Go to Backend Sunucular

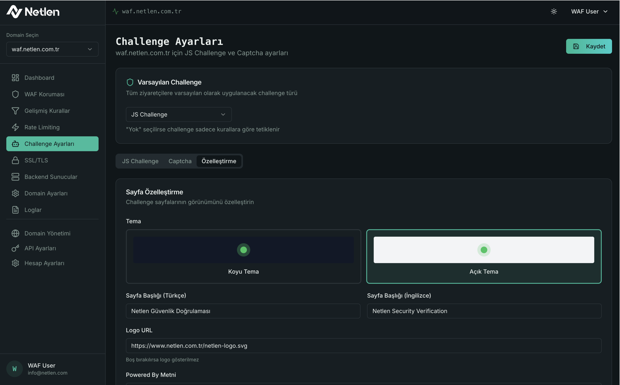pyautogui.click(x=52, y=177)
